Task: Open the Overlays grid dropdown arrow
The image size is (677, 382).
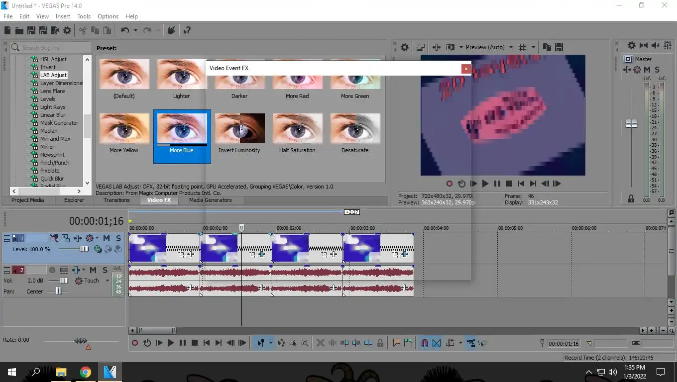Action: [x=533, y=47]
